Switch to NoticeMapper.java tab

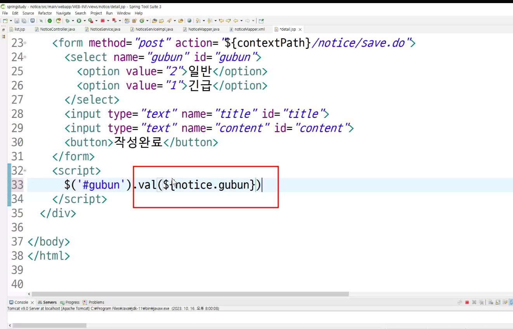tap(201, 29)
